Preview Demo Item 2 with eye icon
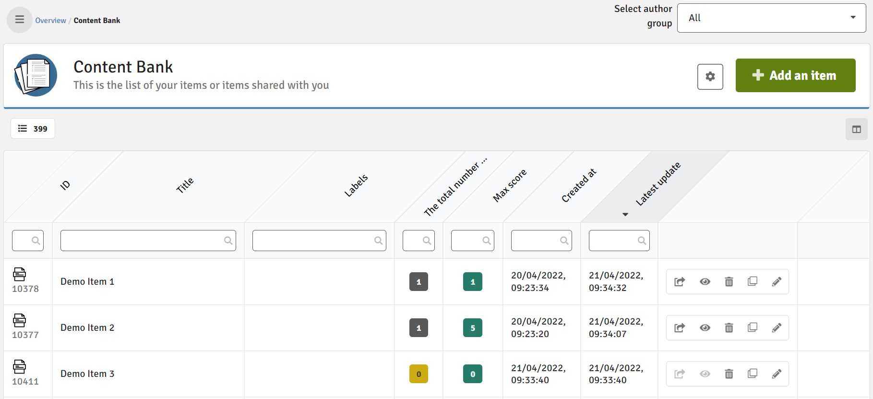 pyautogui.click(x=705, y=328)
